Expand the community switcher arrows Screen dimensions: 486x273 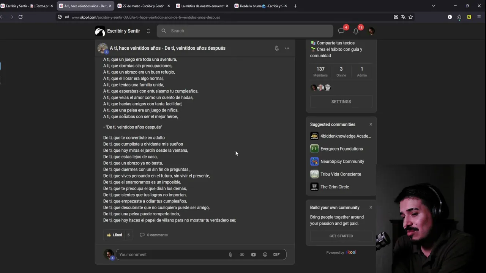click(x=148, y=31)
